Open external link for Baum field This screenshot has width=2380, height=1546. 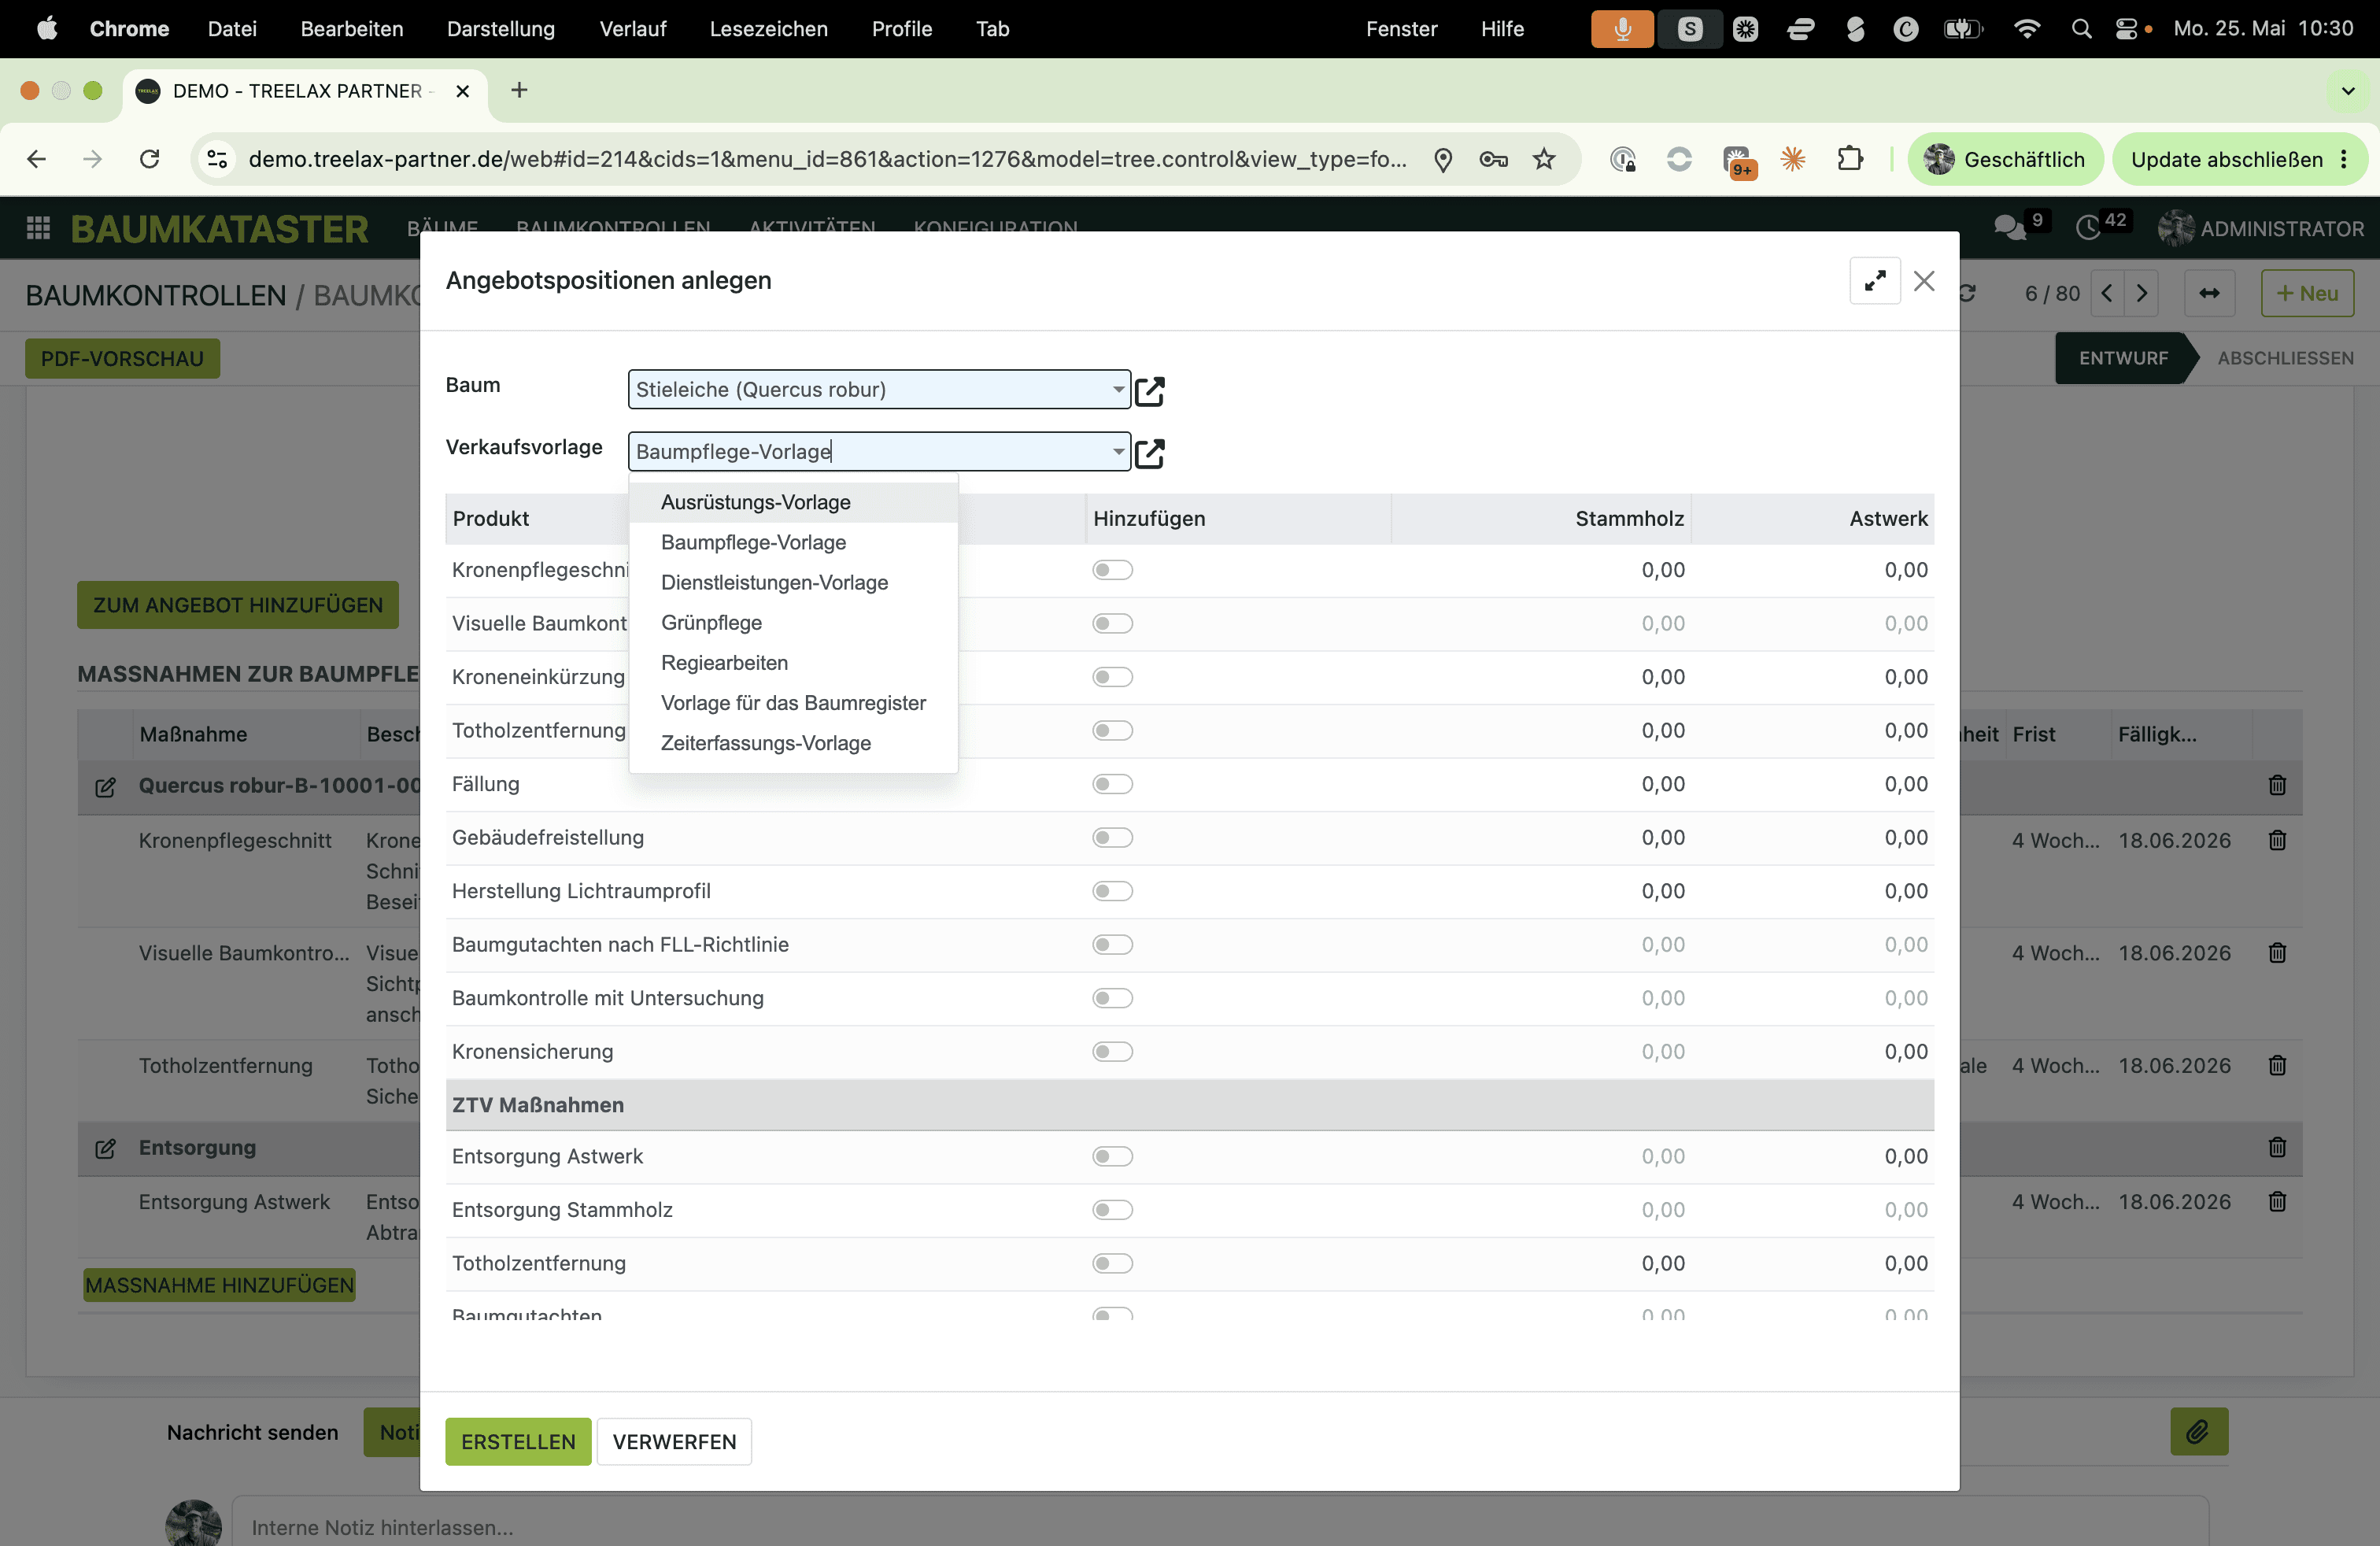[1150, 391]
